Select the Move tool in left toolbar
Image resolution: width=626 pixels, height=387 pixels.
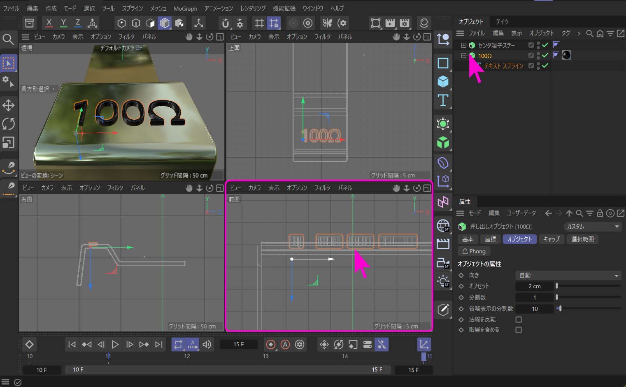pos(8,105)
